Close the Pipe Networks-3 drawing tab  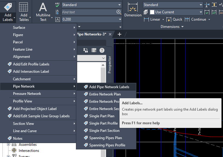coord(110,34)
